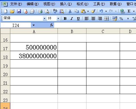The height and width of the screenshot is (109, 136).
Task: Click the Excel workbook icon in the menu bar
Action: [5, 4]
